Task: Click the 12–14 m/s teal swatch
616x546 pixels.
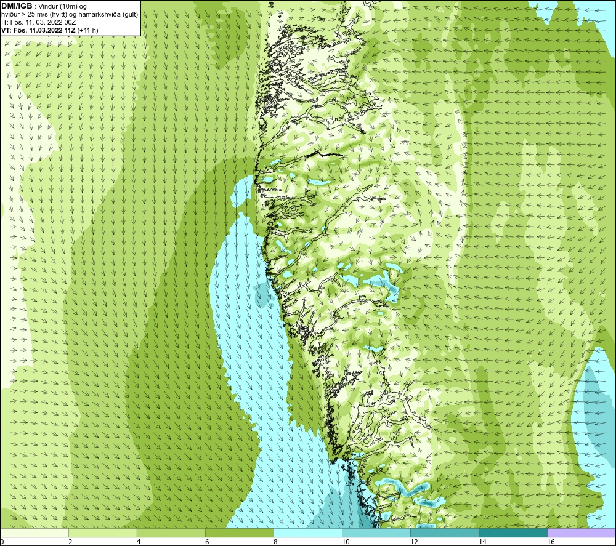Action: point(445,532)
